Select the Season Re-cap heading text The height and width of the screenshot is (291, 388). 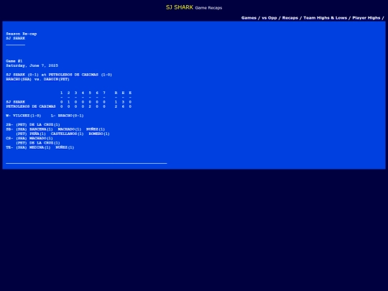(22, 34)
